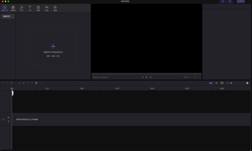
Task: Open the 转场 transitions panel
Action: pos(47,8)
